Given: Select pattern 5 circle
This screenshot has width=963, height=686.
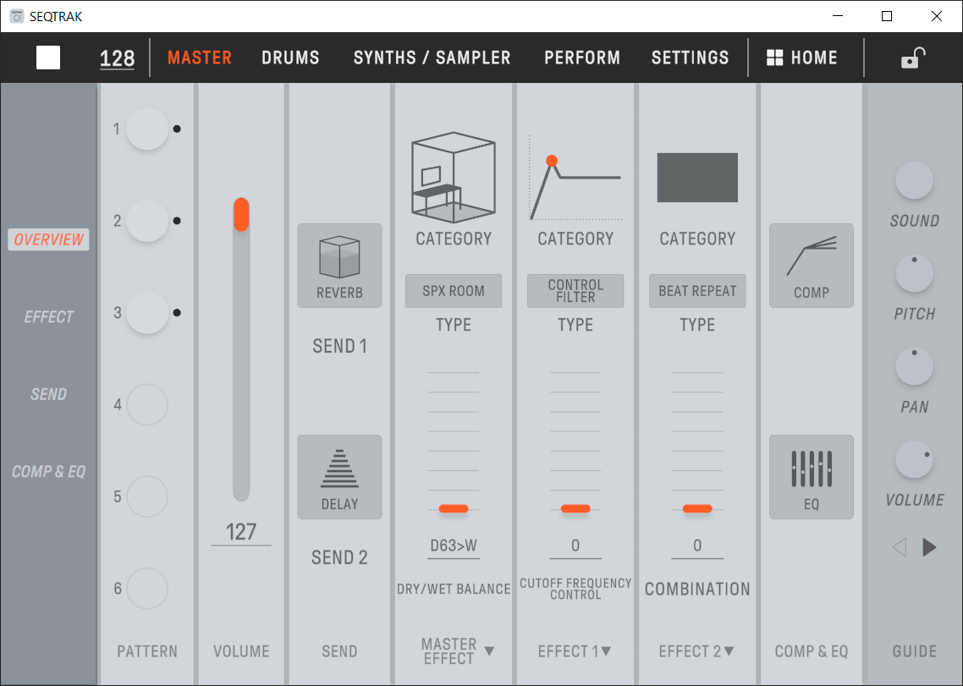Looking at the screenshot, I should pos(147,497).
